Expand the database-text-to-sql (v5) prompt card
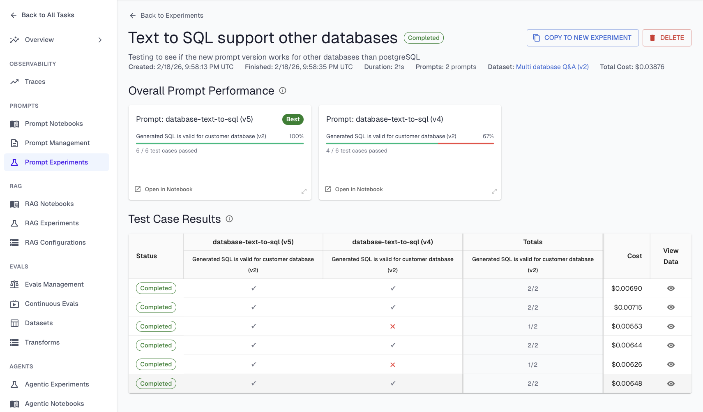This screenshot has height=412, width=703. click(304, 191)
